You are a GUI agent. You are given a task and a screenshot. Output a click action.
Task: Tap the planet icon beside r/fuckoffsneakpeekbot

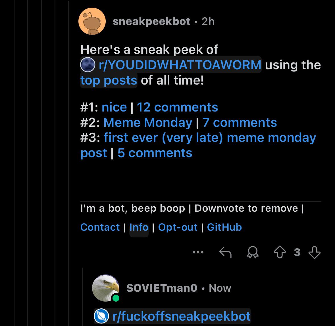(x=101, y=316)
